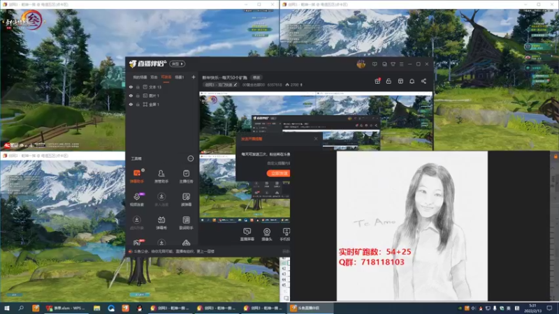Select the 文本 13 source row
Image resolution: width=559 pixels, height=314 pixels.
[x=162, y=87]
